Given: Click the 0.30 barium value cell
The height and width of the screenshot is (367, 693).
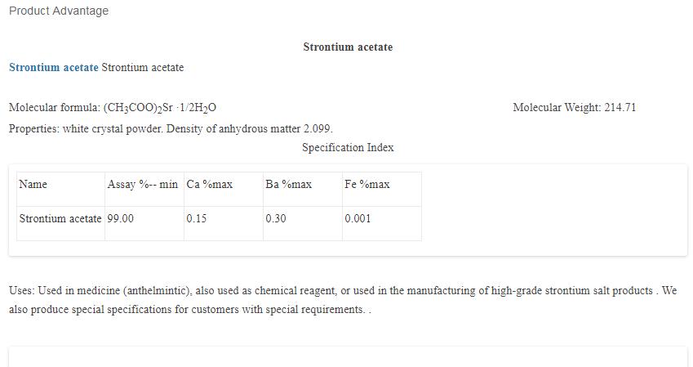Looking at the screenshot, I should [x=276, y=219].
